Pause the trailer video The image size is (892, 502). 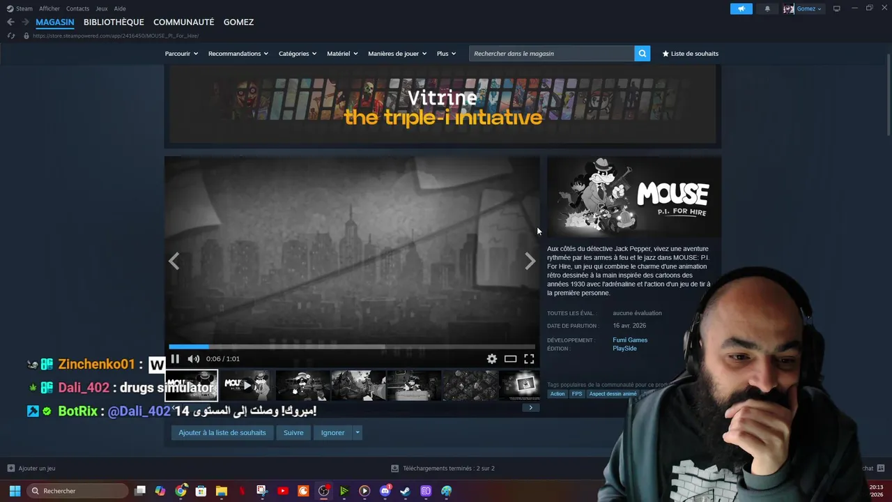point(175,359)
